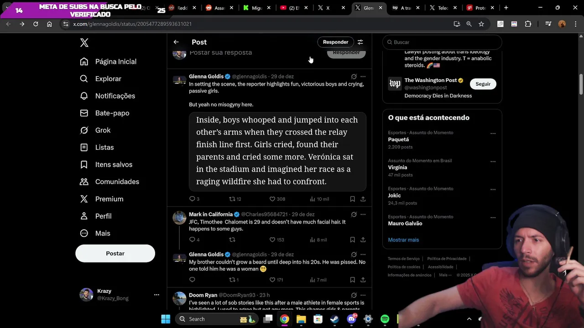This screenshot has width=584, height=328.
Task: Open a new browser tab
Action: [506, 8]
